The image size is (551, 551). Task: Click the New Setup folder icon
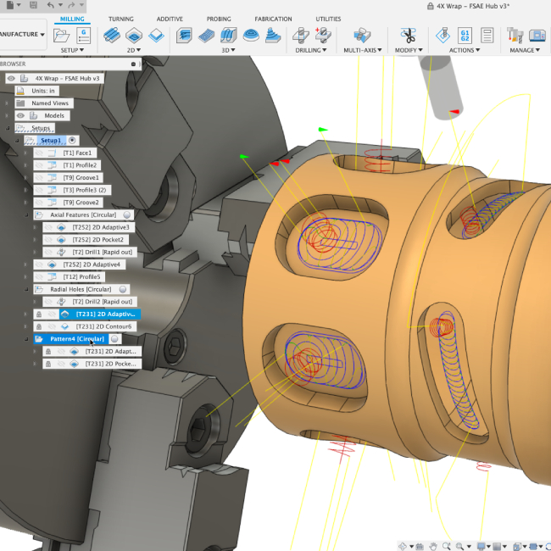[x=62, y=36]
